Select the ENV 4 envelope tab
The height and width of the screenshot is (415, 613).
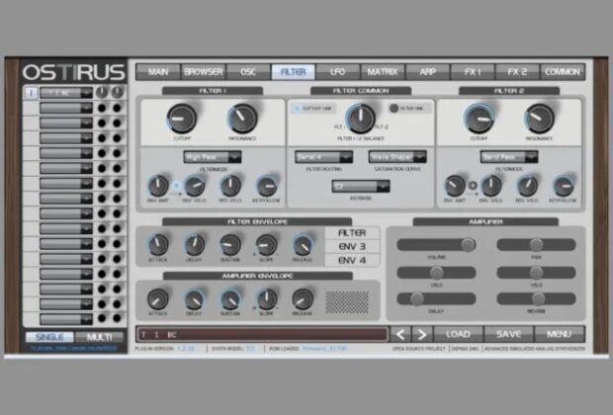tap(352, 260)
